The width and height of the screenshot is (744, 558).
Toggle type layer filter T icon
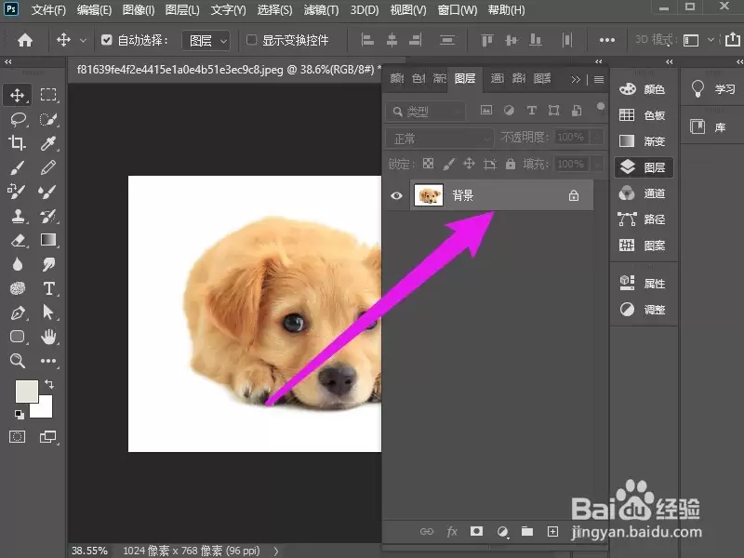531,111
